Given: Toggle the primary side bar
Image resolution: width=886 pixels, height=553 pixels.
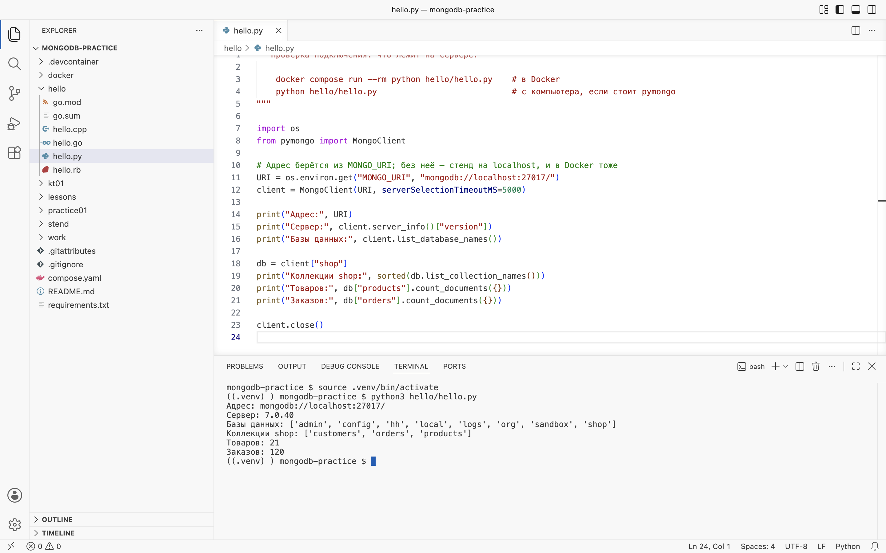Looking at the screenshot, I should pos(840,10).
